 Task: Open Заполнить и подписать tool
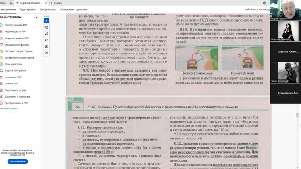point(17,97)
